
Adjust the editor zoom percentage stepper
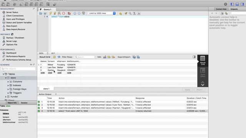click(x=47, y=53)
